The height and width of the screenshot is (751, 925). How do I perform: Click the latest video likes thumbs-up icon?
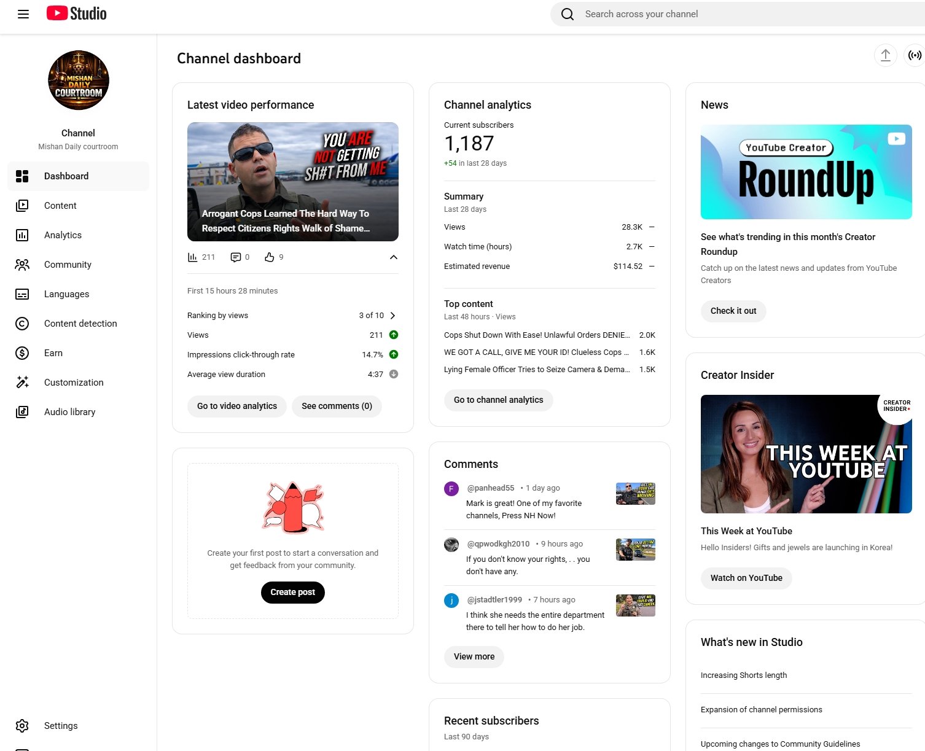pyautogui.click(x=269, y=257)
